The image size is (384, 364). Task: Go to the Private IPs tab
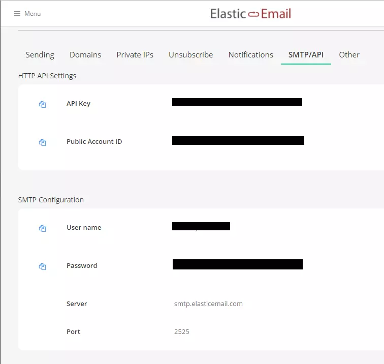coord(135,55)
